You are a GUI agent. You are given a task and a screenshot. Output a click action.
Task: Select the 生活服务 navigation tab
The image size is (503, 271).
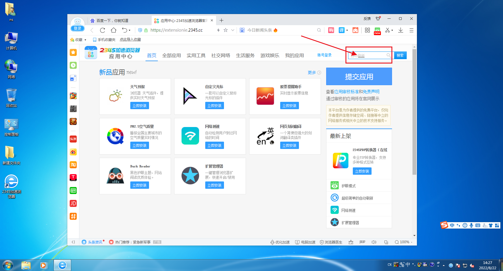coord(245,55)
